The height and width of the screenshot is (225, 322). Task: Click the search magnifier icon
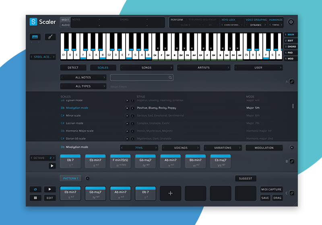(x=170, y=78)
